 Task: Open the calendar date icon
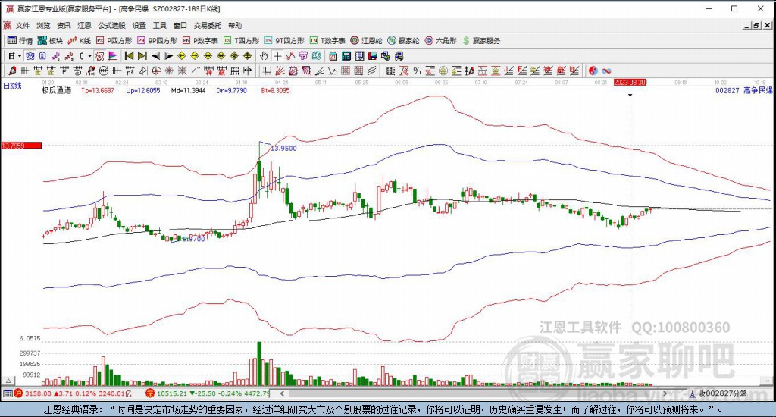[333, 56]
